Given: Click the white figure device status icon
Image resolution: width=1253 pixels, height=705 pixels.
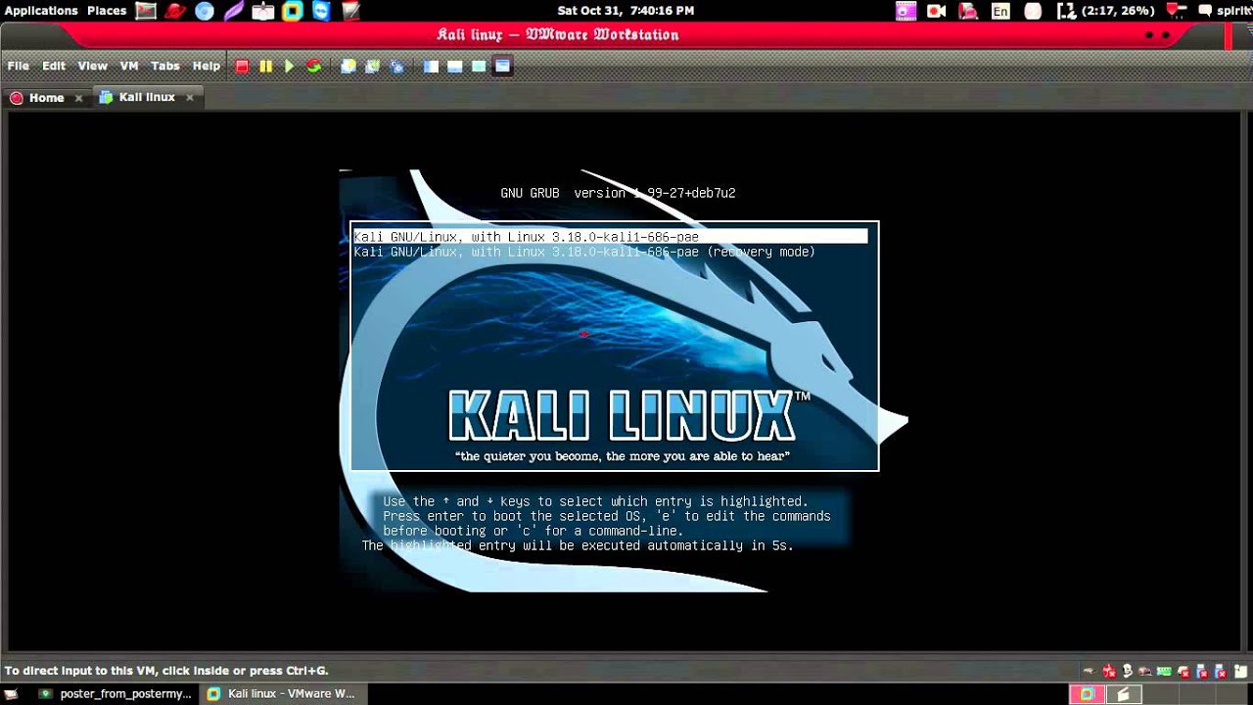Looking at the screenshot, I should point(1127,671).
